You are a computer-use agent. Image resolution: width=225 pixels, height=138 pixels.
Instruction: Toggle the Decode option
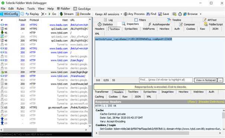pyautogui.click(x=83, y=14)
